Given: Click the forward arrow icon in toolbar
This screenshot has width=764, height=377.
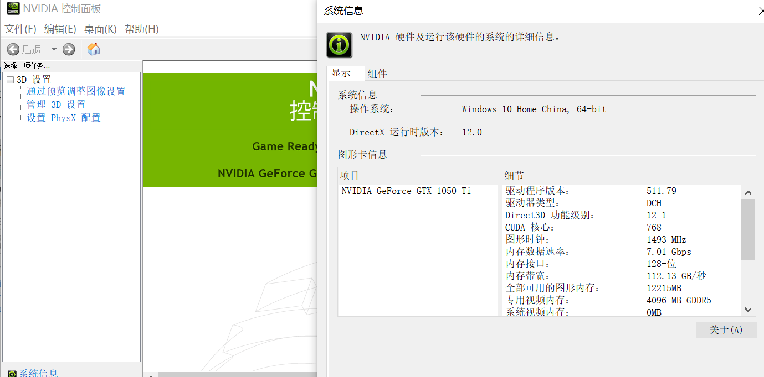Looking at the screenshot, I should coord(69,49).
